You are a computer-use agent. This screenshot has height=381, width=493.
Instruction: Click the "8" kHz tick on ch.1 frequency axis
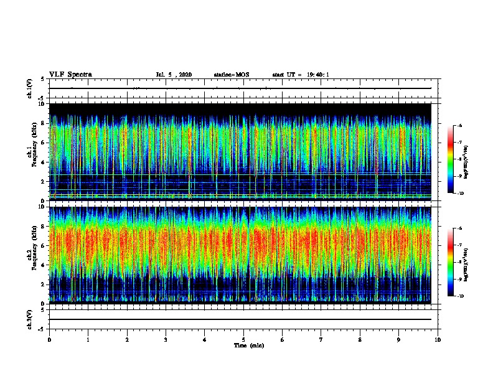[x=43, y=123]
